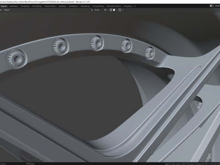This screenshot has height=165, width=220.
Task: Click the Cap_Logo status bar entry
Action: [x=176, y=164]
